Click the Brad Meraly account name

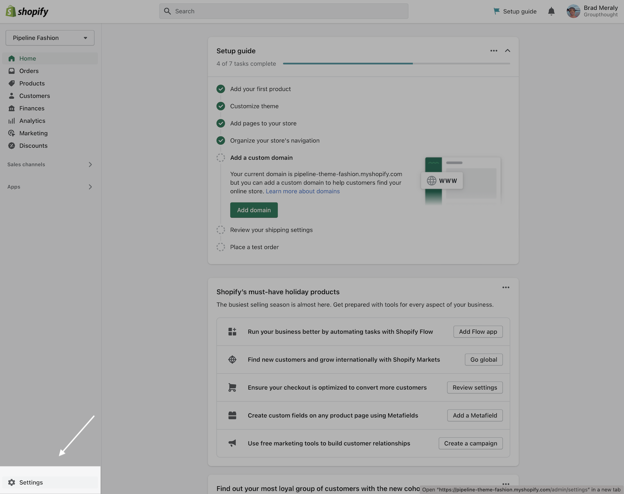tap(600, 8)
